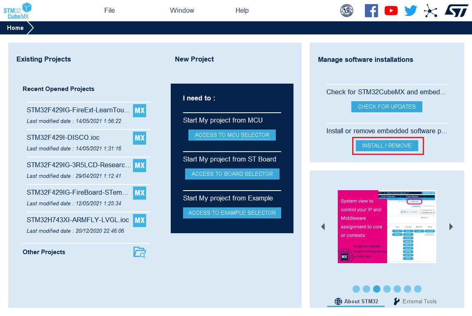472x316 pixels.
Task: Click date 12/05/2021 1:25:34 text
Action: coord(99,204)
